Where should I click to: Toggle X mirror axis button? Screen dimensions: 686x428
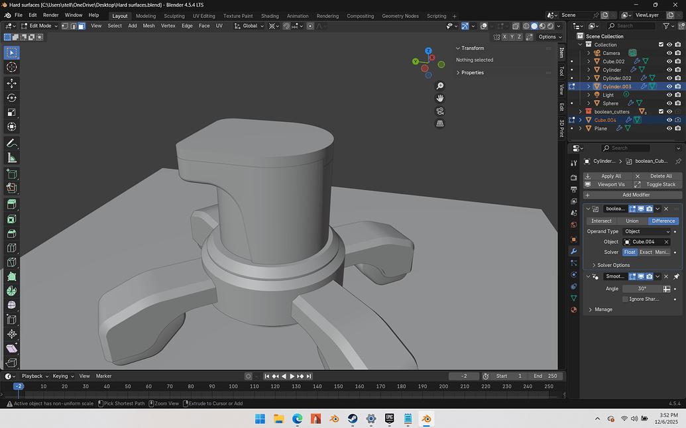coord(504,36)
